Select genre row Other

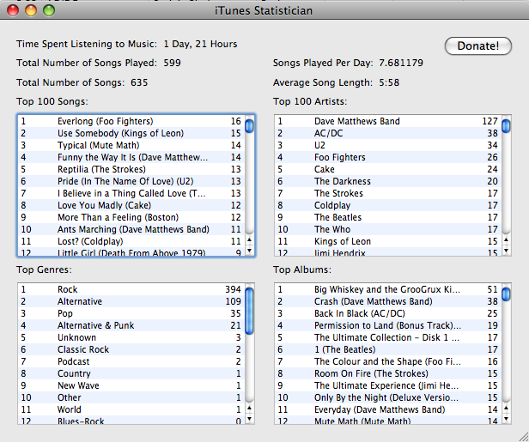[x=131, y=398]
